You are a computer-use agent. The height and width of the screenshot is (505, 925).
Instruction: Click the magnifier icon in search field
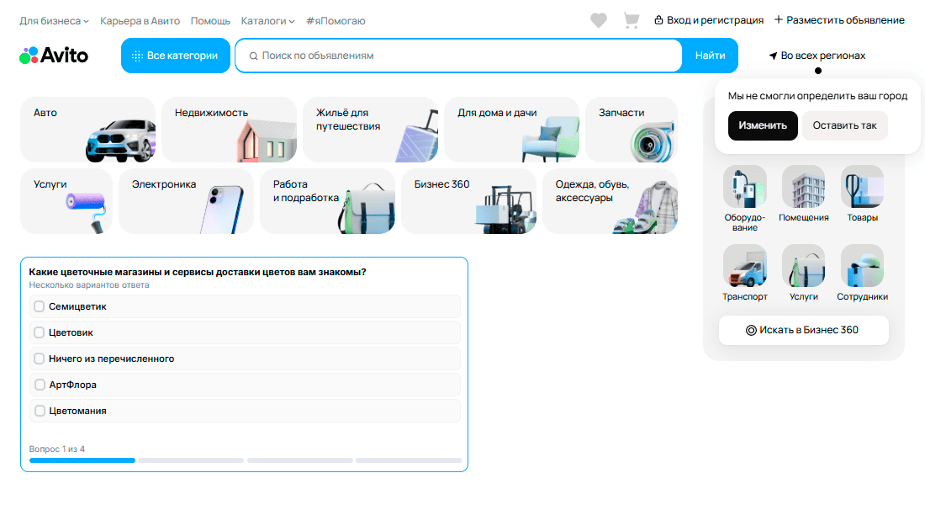click(x=253, y=56)
